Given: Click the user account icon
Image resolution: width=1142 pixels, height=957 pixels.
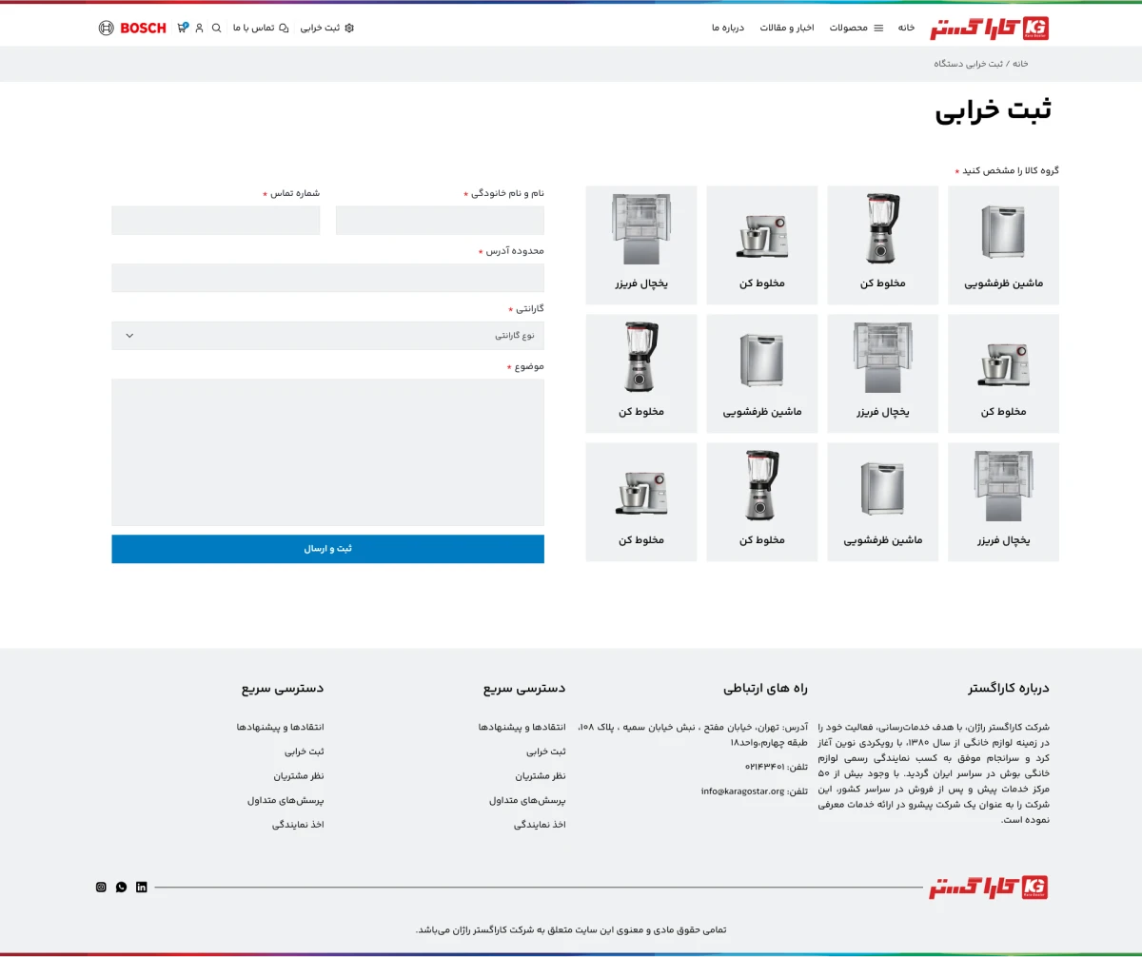Looking at the screenshot, I should [199, 28].
